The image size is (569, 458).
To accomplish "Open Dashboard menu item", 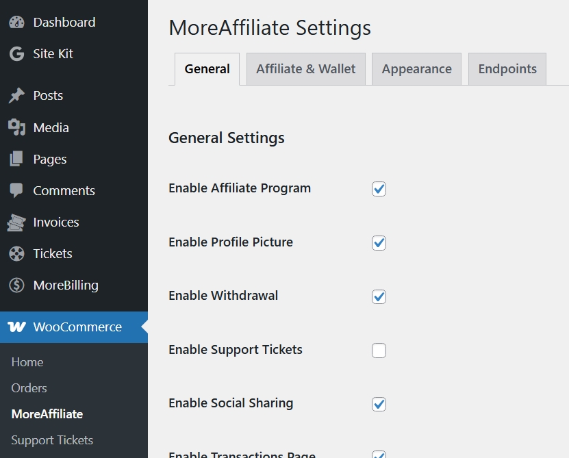I will pos(74,23).
